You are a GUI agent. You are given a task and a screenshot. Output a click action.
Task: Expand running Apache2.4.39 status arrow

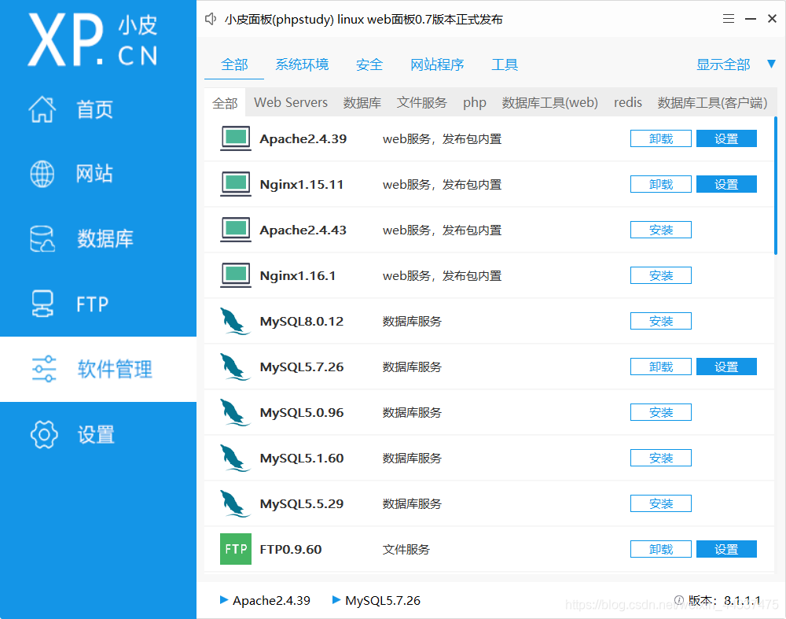coord(224,600)
